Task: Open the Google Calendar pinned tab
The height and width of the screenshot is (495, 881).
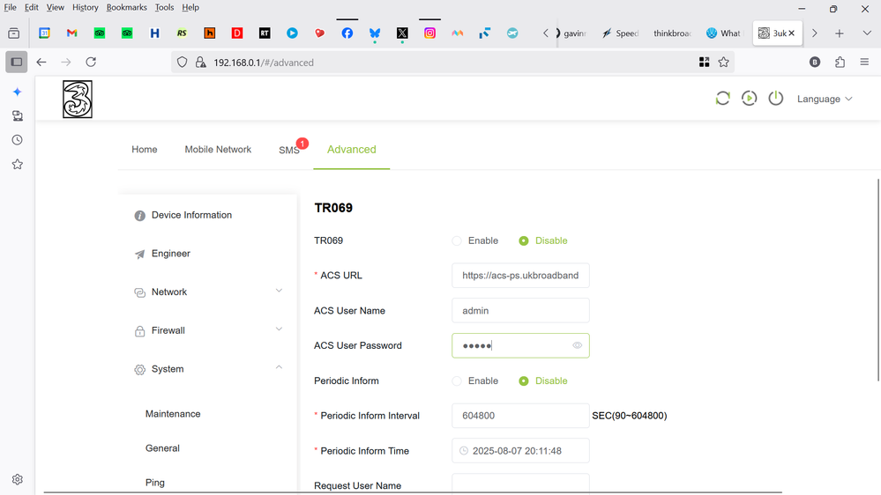Action: tap(44, 33)
